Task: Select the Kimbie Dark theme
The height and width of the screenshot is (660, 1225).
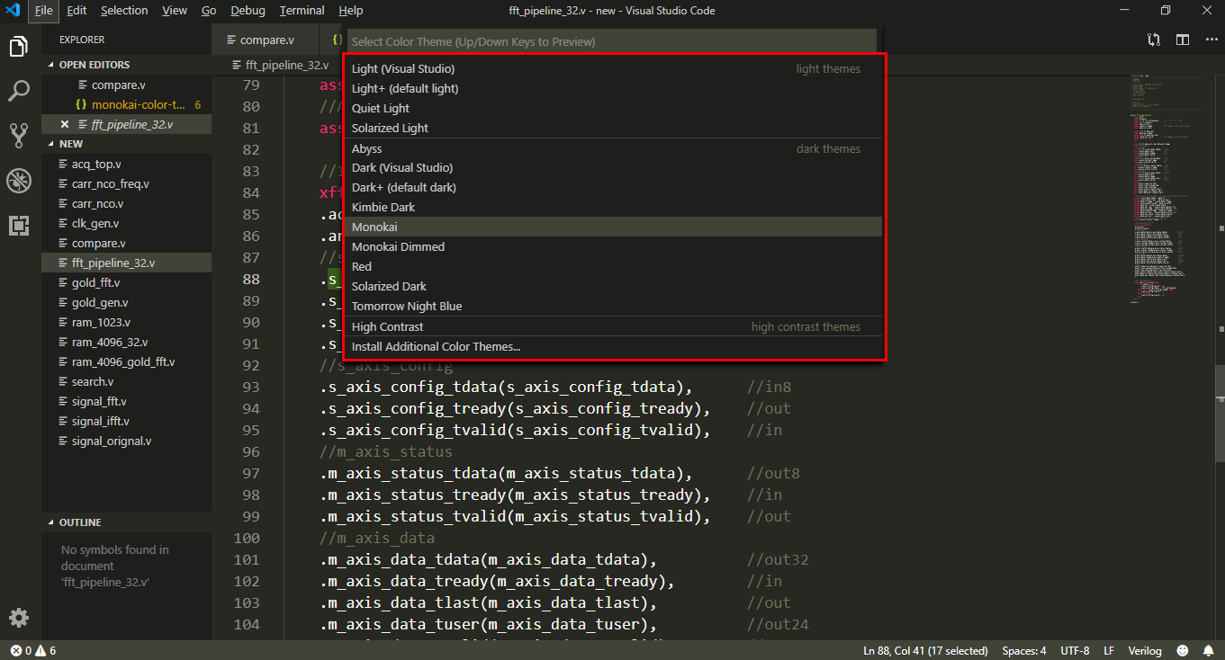Action: (x=612, y=207)
